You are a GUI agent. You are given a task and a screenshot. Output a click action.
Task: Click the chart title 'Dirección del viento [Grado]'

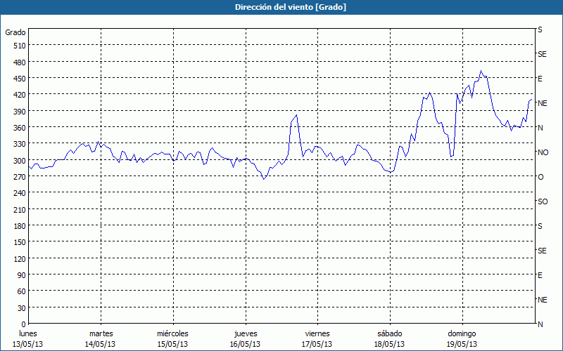281,7
